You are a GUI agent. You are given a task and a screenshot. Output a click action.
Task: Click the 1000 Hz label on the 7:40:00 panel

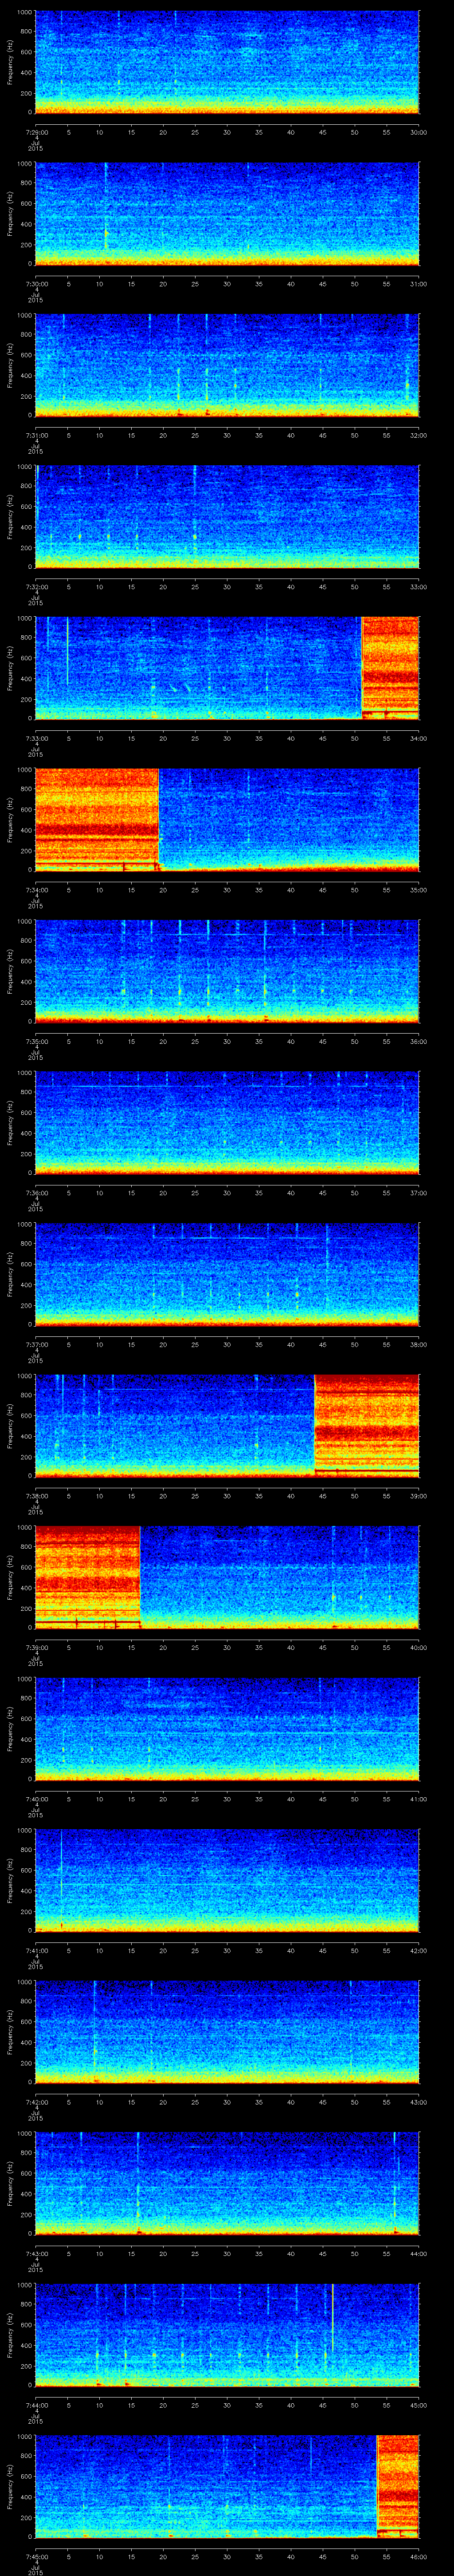click(x=24, y=1680)
